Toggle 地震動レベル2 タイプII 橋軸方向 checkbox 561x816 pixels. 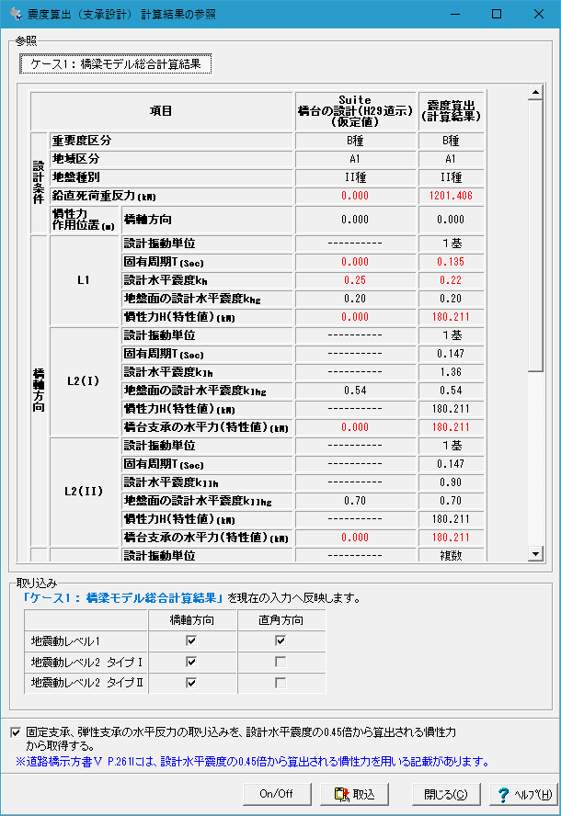191,683
